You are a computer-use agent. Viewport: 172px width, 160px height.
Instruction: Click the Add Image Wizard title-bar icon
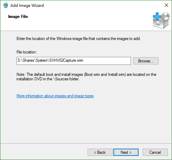(6, 5)
